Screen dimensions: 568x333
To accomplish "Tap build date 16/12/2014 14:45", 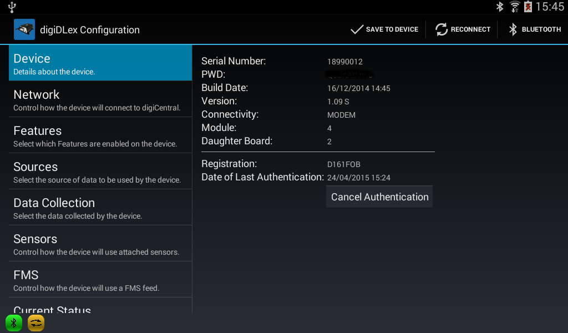I will click(359, 88).
